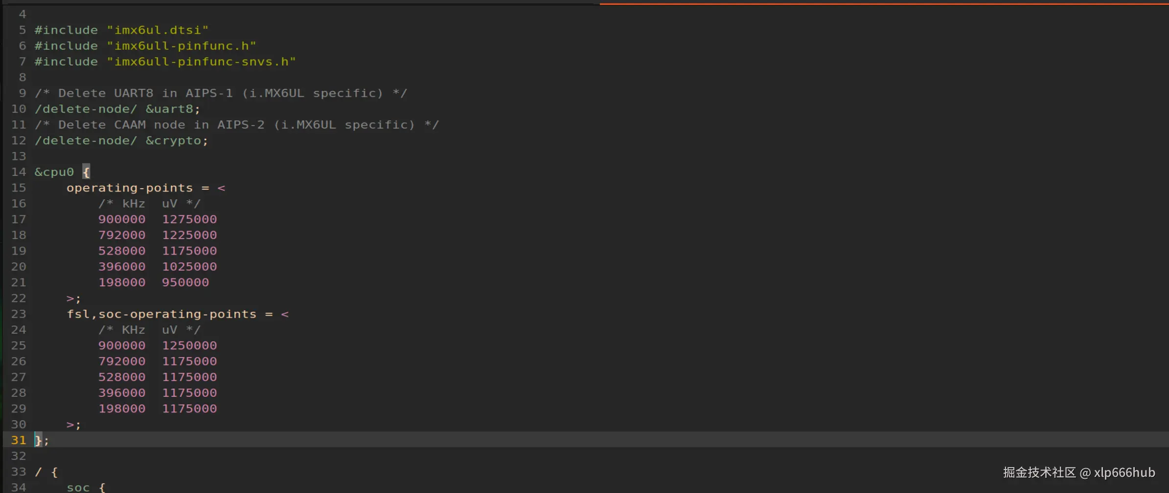Click the value 1275000 on line 17
The image size is (1169, 493).
point(189,219)
